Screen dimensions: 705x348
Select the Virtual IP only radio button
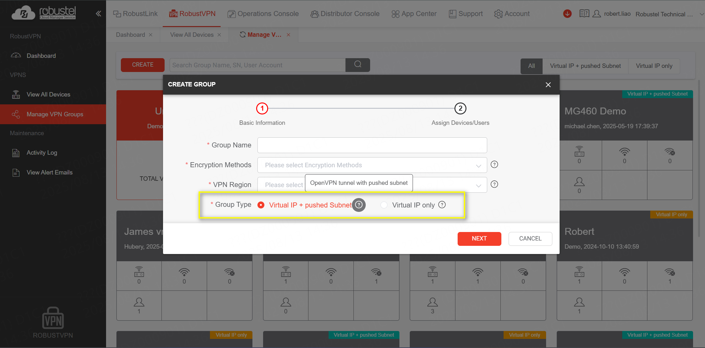pos(384,205)
